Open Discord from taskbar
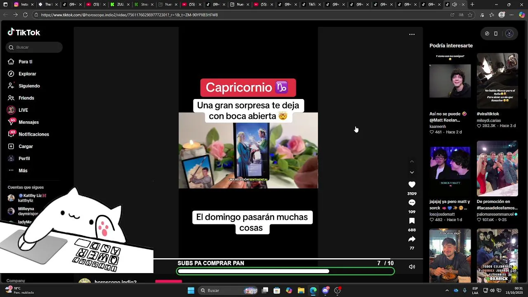This screenshot has height=297, width=528. coord(325,290)
